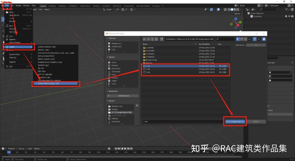Go to parent directory in File View
Screen dimensions: 295x161
[152, 39]
